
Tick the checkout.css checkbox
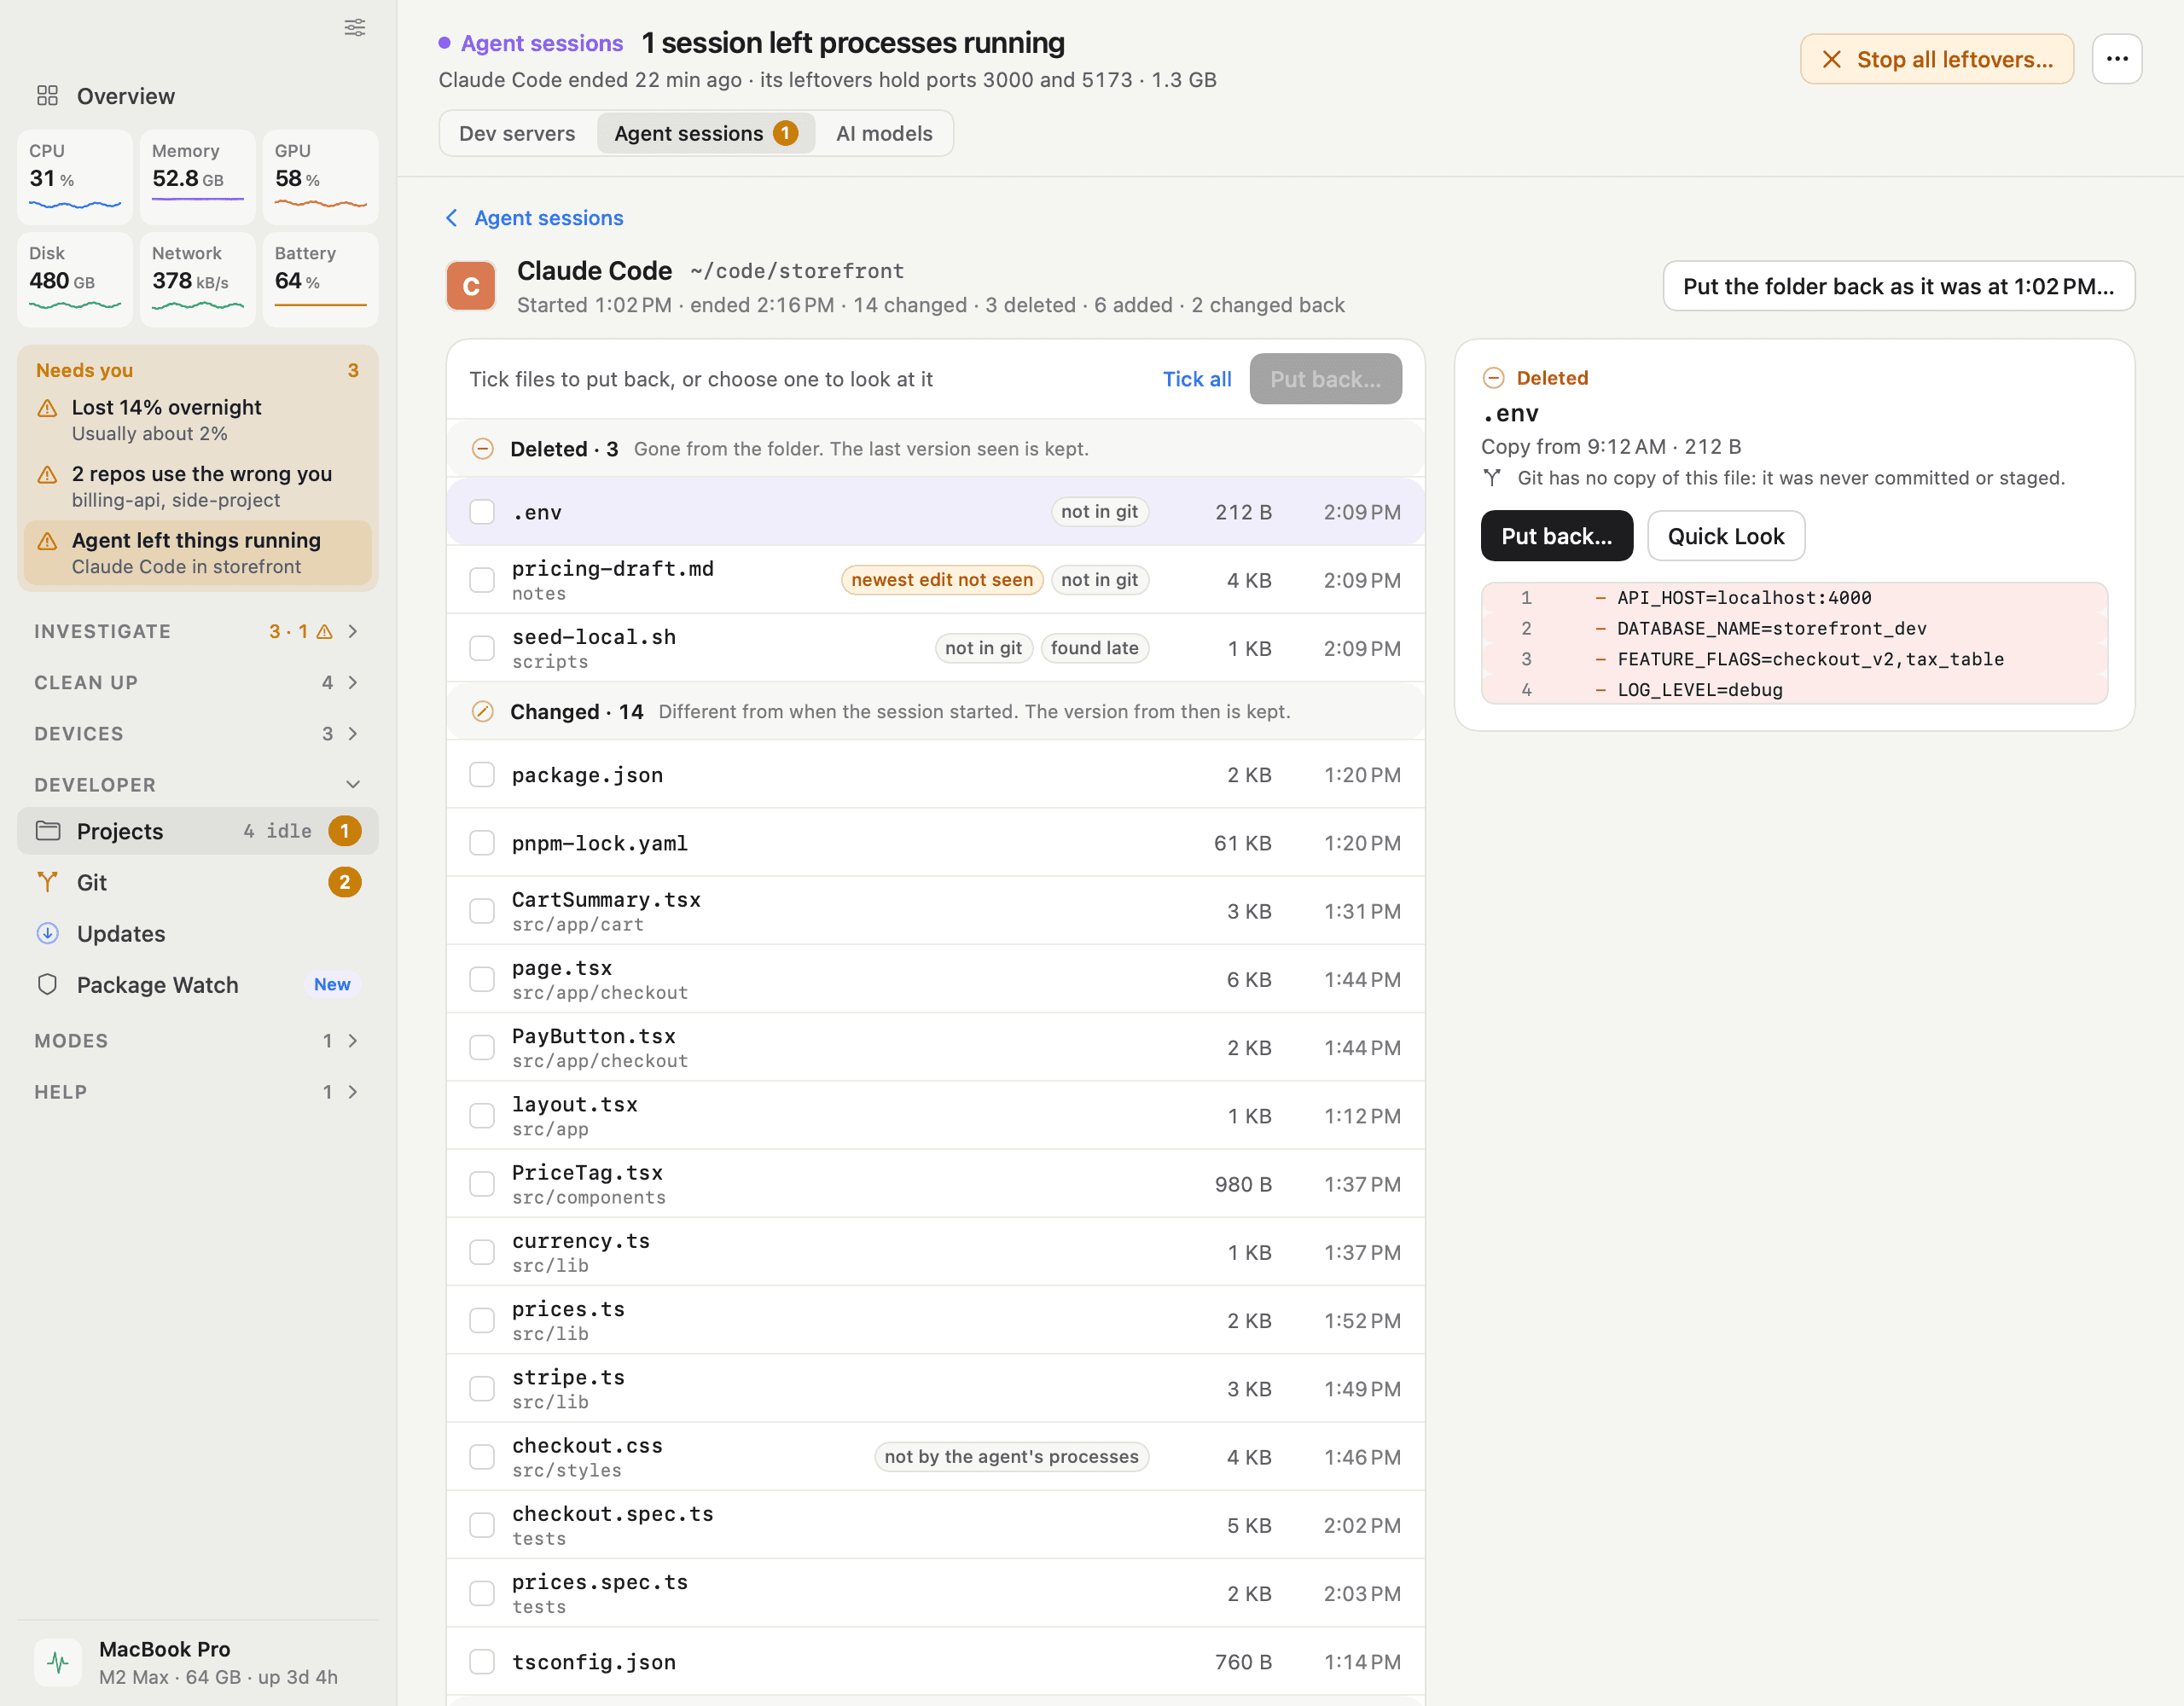pos(482,1457)
